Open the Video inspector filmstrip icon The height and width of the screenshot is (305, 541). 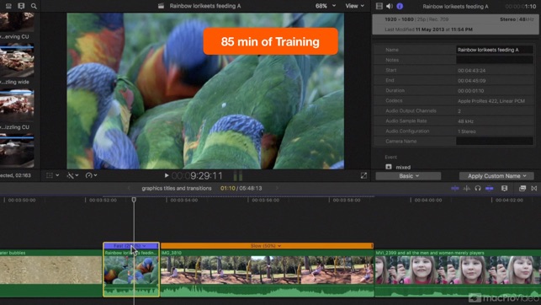coord(379,6)
